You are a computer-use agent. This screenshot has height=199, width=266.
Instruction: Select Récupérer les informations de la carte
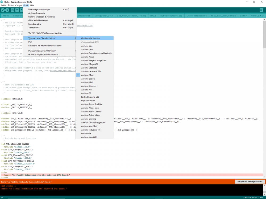49,46
